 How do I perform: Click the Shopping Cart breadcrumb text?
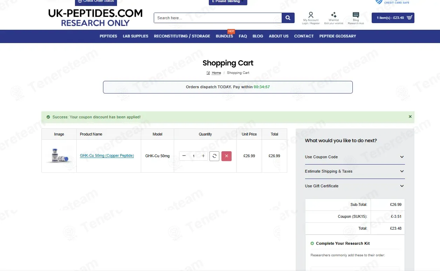(238, 73)
